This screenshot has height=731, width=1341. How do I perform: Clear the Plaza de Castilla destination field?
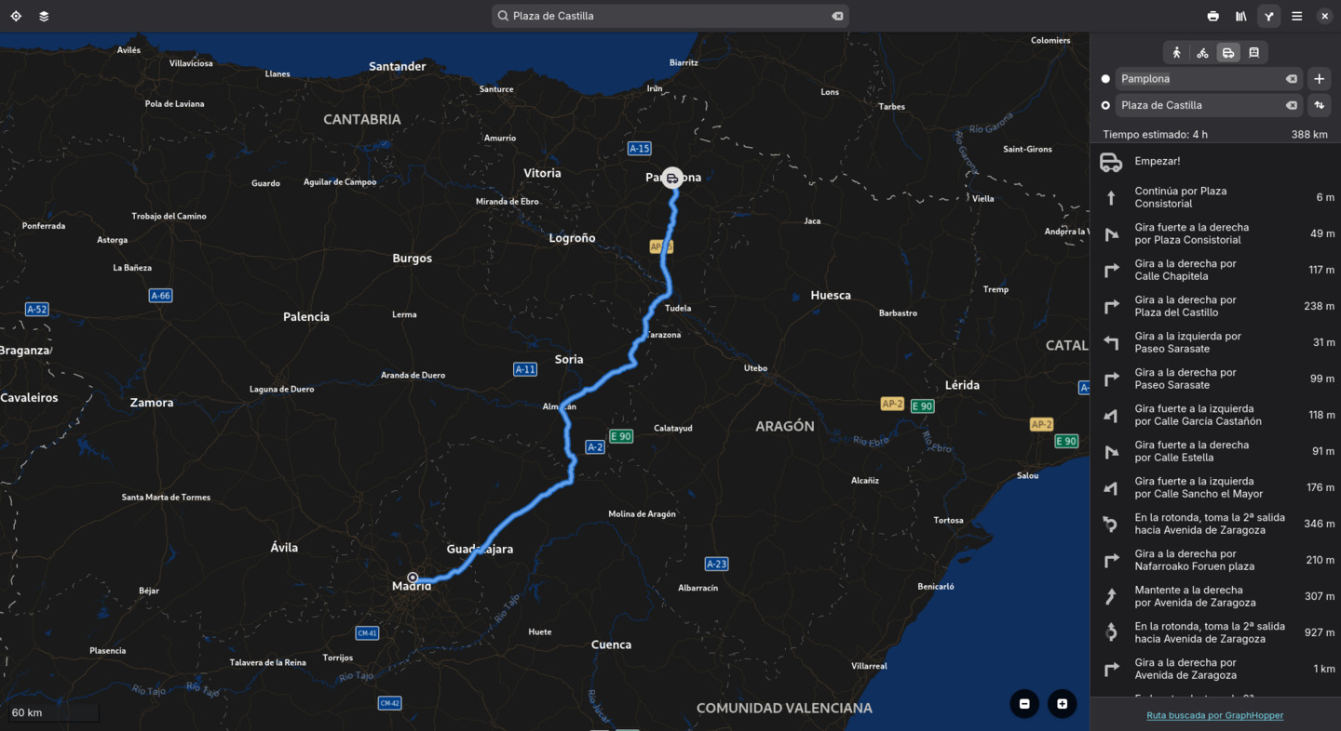click(1291, 105)
